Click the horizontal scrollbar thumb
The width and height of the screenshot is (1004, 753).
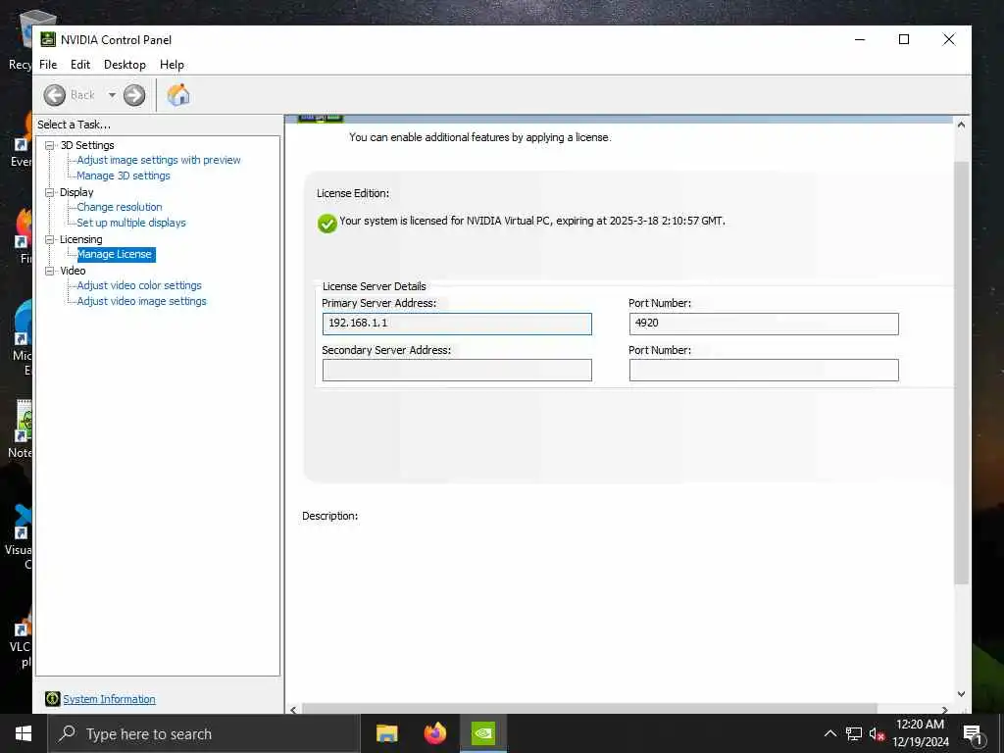tap(589, 709)
